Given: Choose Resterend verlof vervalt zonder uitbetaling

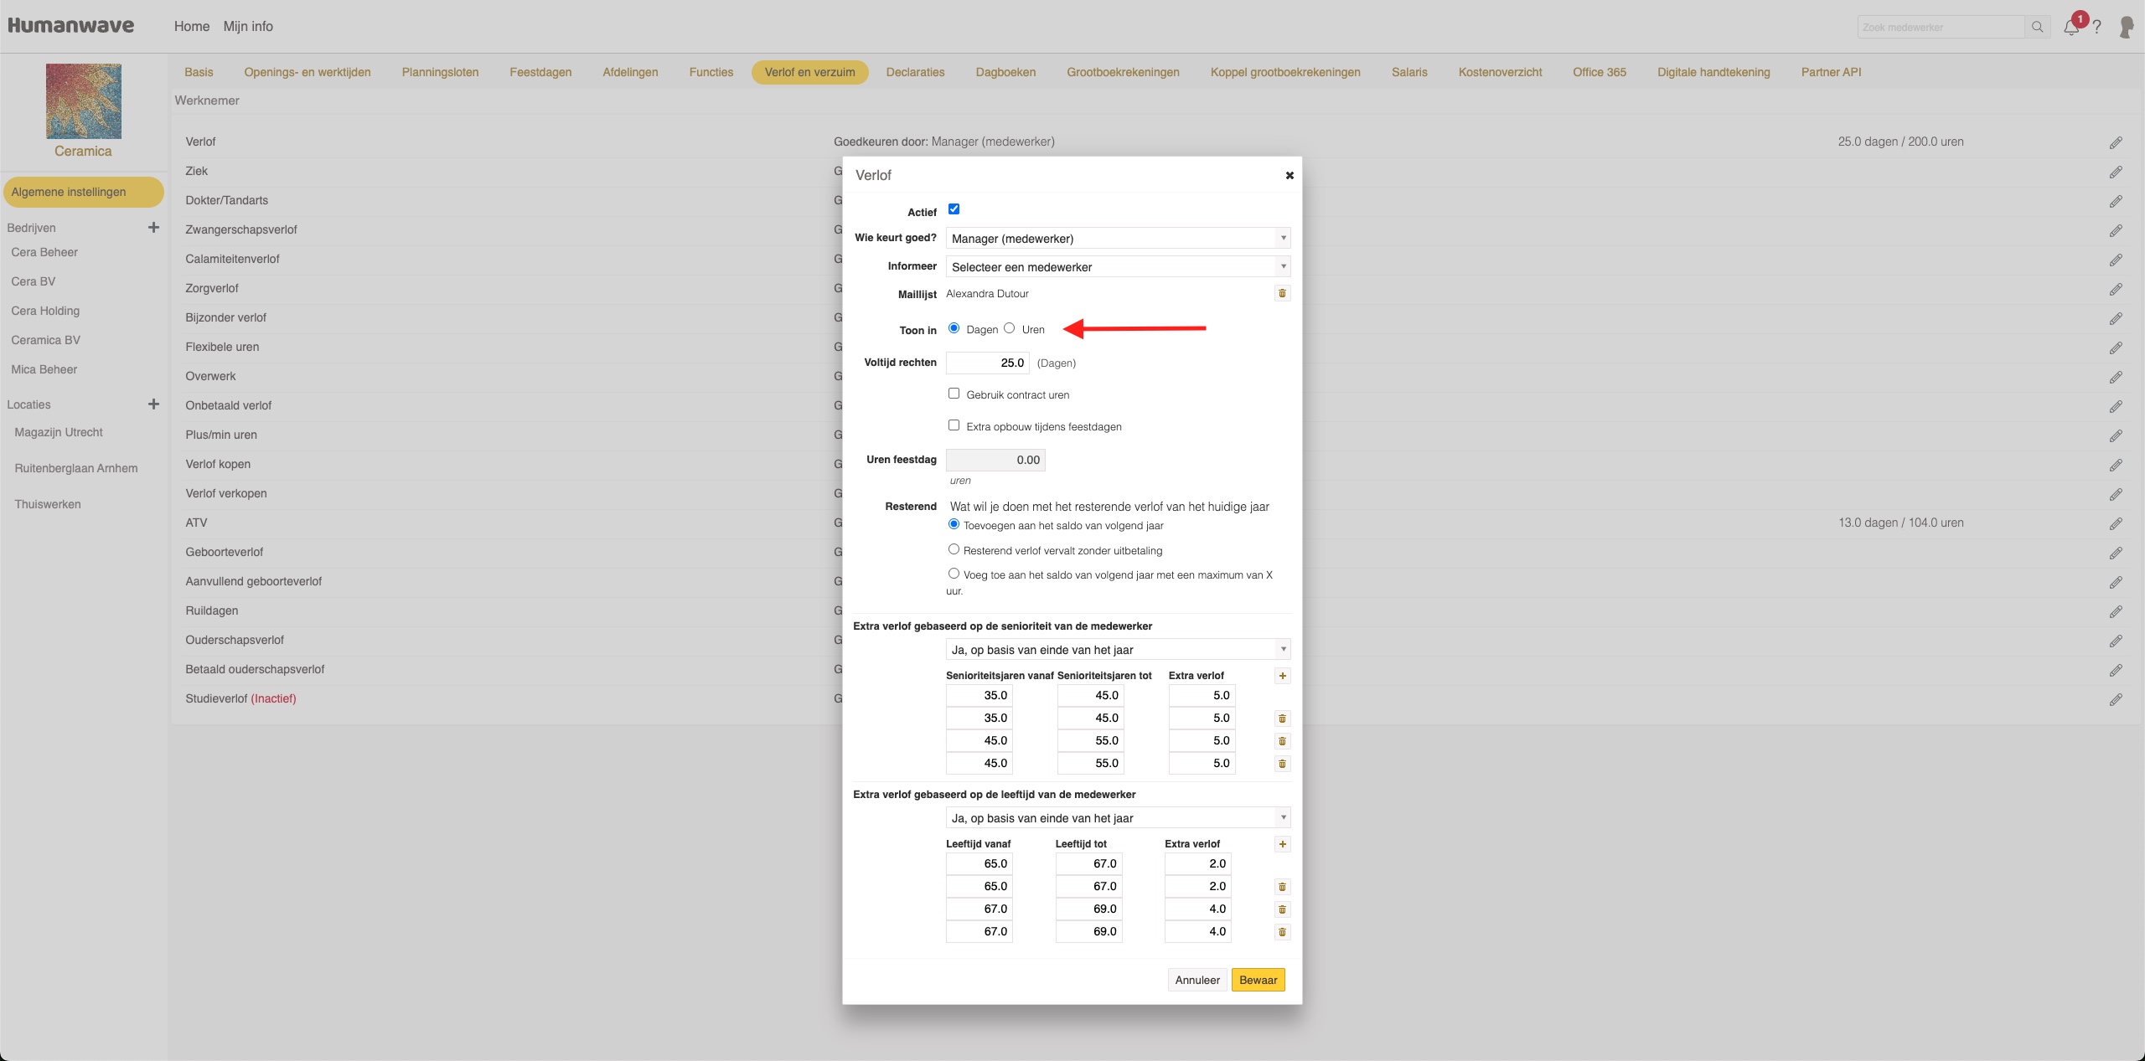Looking at the screenshot, I should click(x=954, y=549).
